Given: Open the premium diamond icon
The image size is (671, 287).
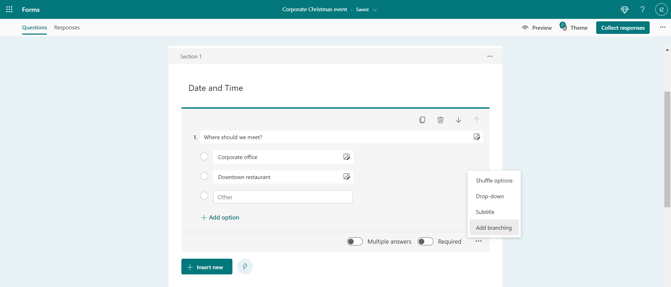Looking at the screenshot, I should [625, 10].
